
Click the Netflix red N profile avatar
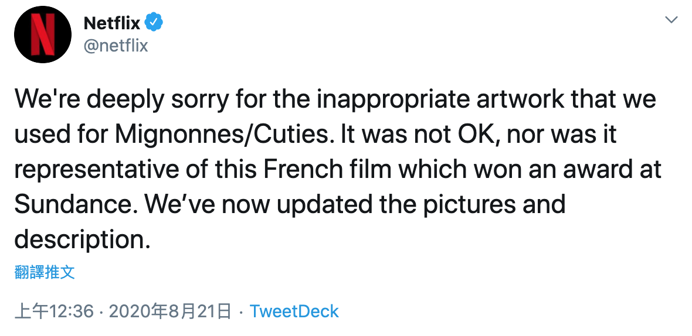(42, 35)
